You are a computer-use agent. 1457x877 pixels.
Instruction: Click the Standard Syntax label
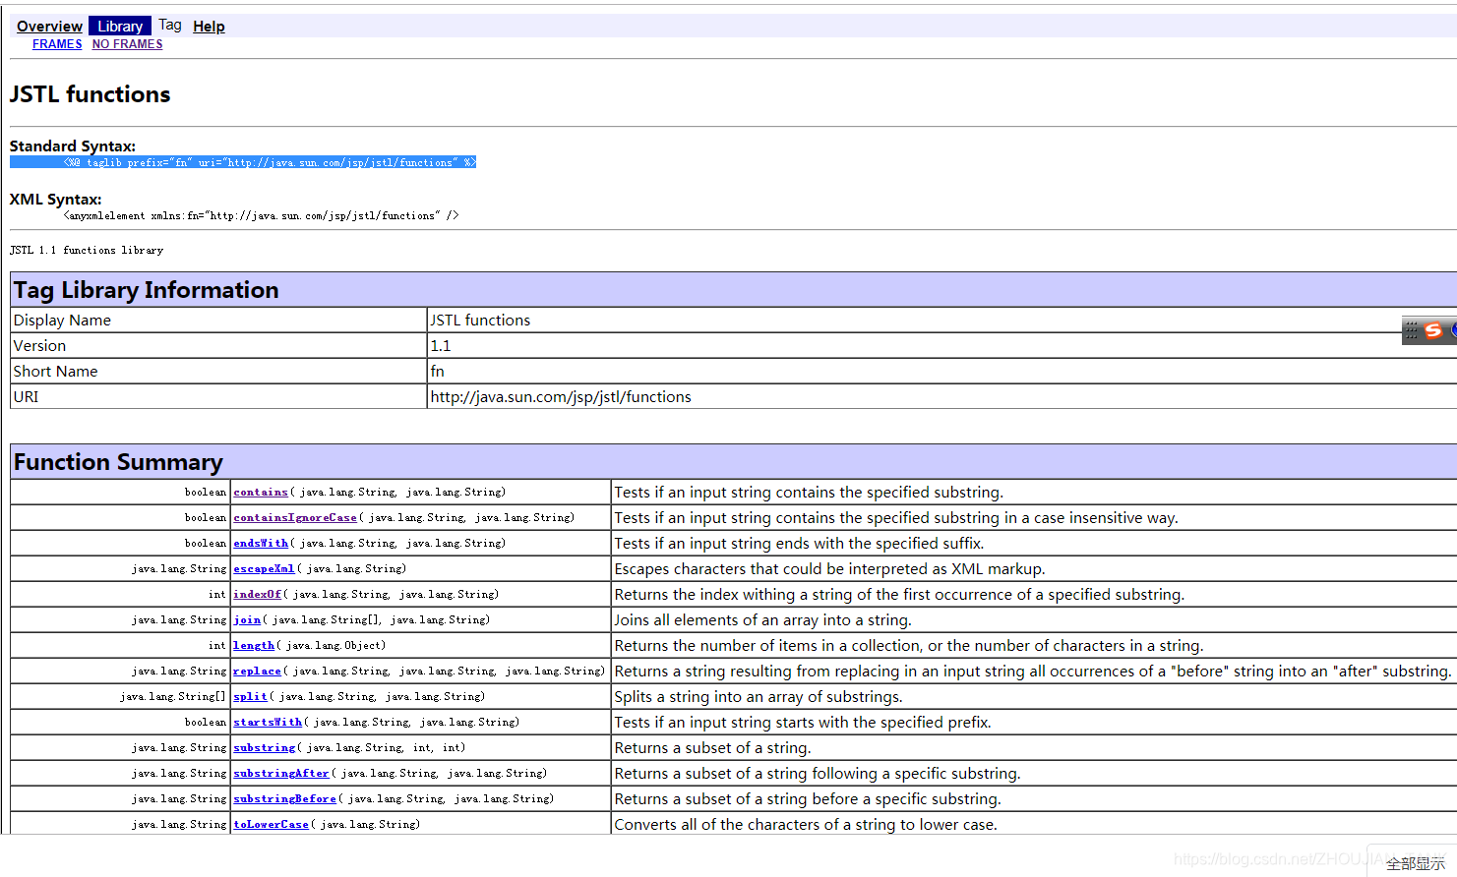click(x=73, y=146)
